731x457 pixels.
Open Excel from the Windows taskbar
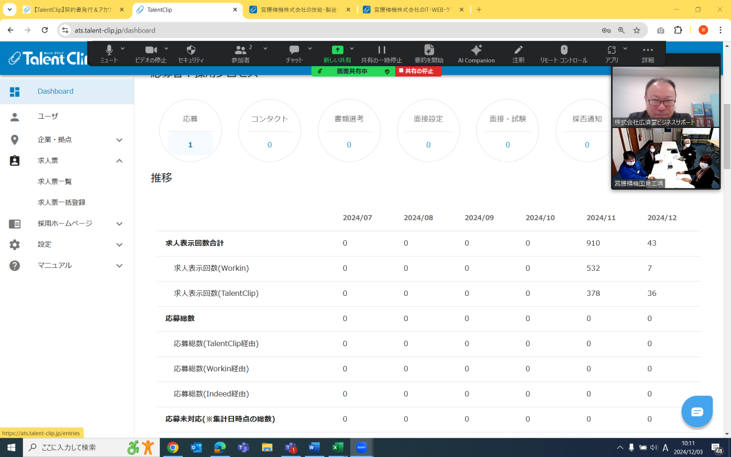click(338, 447)
